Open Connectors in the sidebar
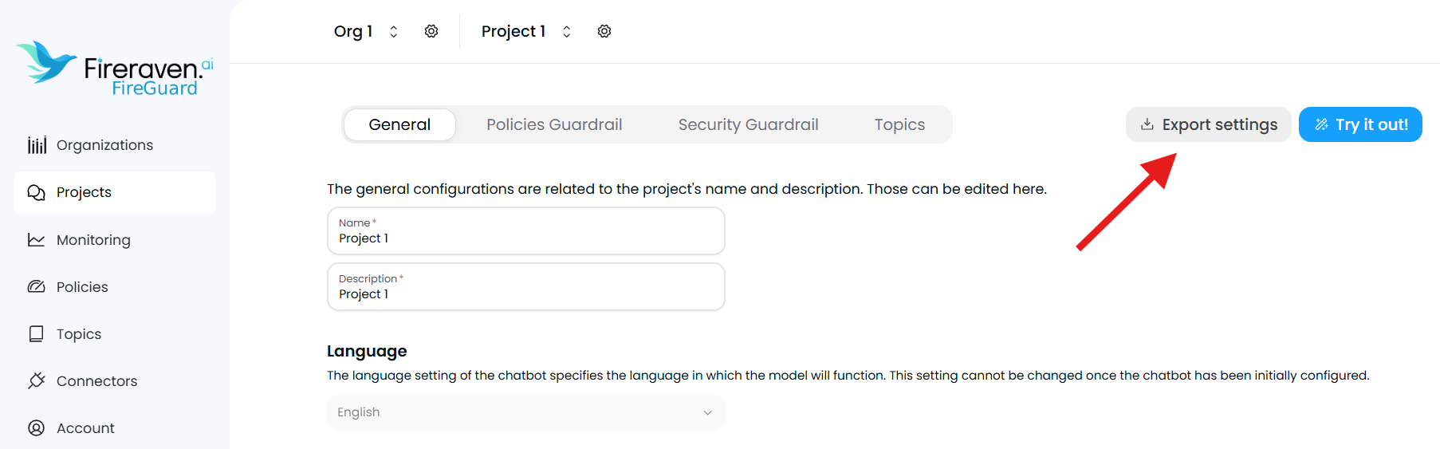This screenshot has height=449, width=1440. coord(115,380)
